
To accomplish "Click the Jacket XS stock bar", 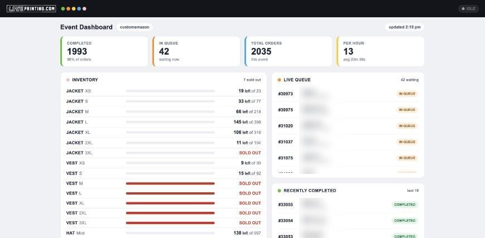I will [170, 91].
